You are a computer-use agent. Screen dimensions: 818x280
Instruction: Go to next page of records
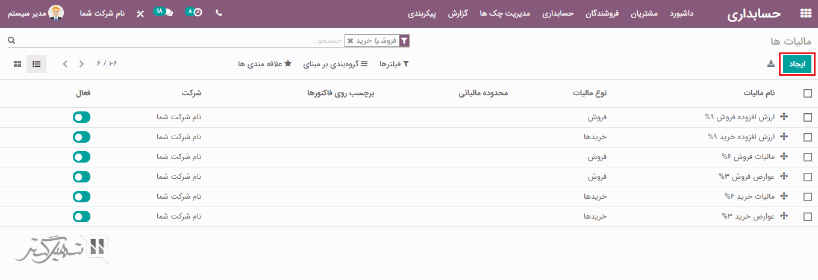(65, 64)
